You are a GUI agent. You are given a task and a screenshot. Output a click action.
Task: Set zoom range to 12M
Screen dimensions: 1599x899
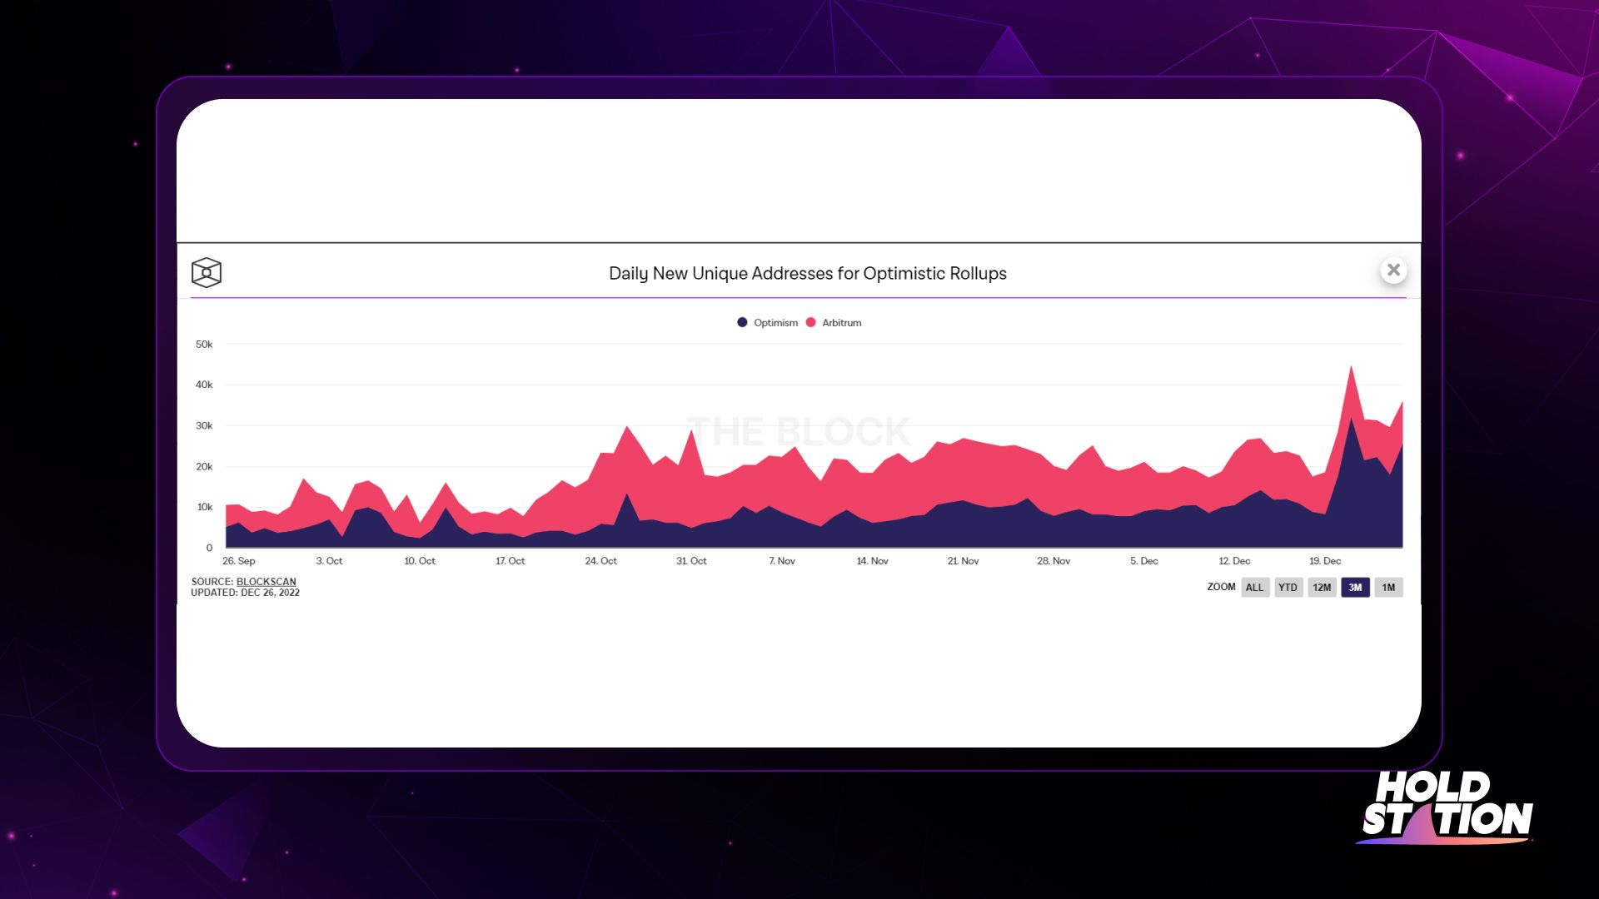click(x=1322, y=588)
